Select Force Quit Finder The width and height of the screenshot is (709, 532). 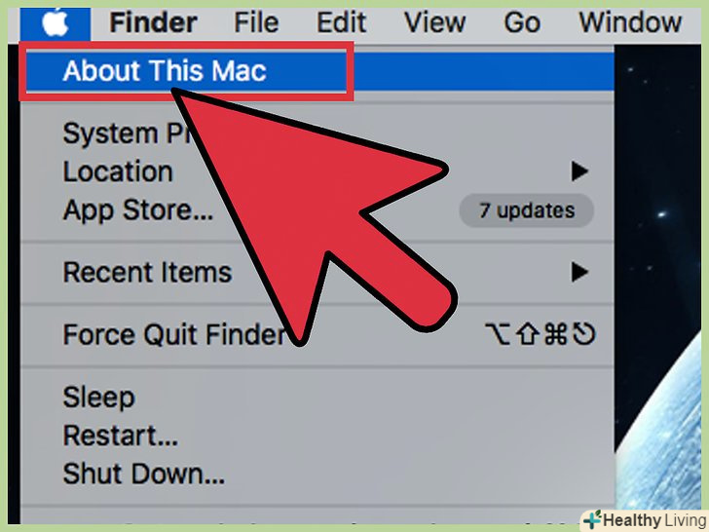click(317, 335)
